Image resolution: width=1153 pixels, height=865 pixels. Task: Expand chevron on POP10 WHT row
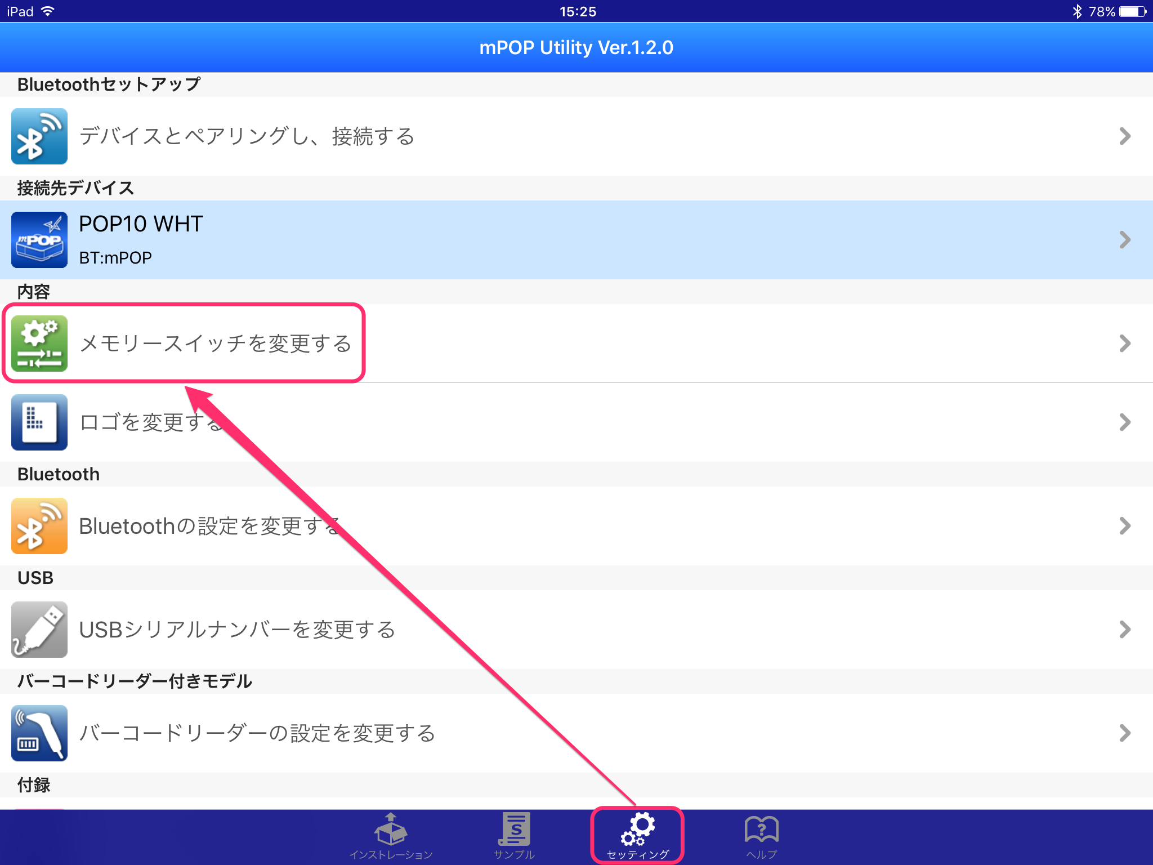point(1124,240)
